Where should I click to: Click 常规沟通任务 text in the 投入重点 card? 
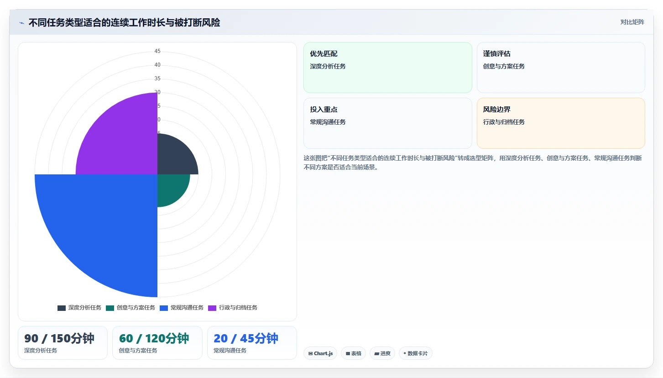point(328,122)
